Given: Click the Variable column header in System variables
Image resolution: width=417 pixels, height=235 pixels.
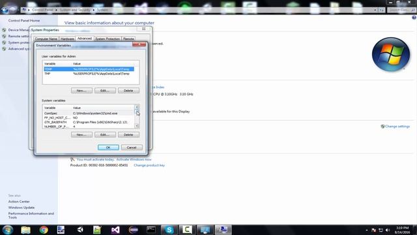Looking at the screenshot, I should pyautogui.click(x=57, y=108).
